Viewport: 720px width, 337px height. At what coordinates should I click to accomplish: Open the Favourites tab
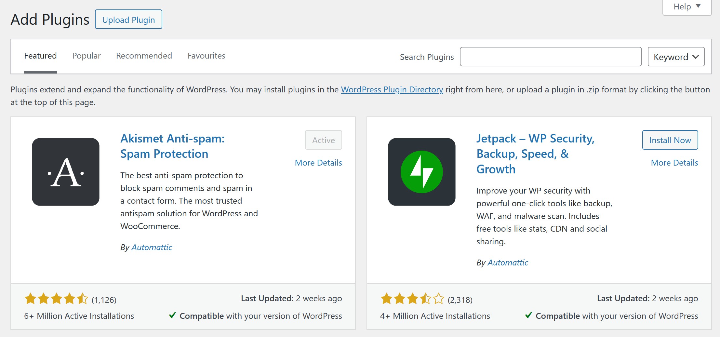pyautogui.click(x=207, y=56)
